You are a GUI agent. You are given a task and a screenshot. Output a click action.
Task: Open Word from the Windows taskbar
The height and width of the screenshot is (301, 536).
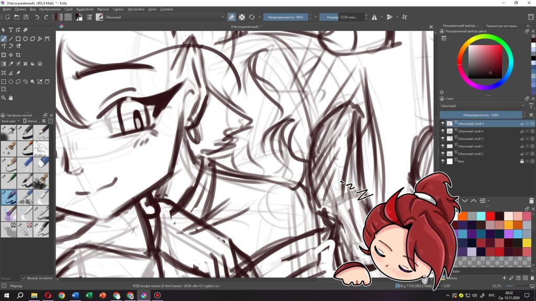pyautogui.click(x=75, y=296)
